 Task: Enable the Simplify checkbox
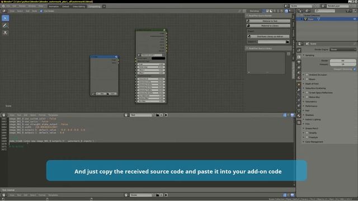(x=307, y=133)
